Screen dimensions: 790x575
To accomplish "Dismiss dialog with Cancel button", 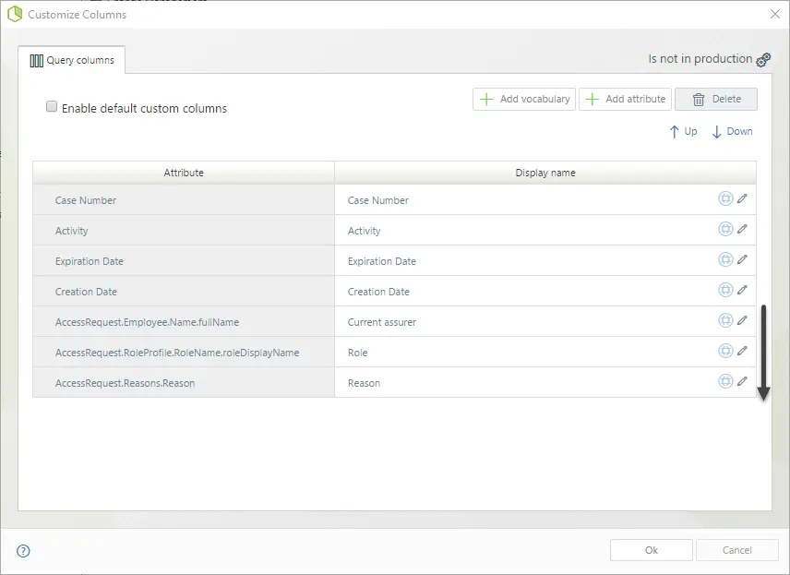I will [x=737, y=550].
